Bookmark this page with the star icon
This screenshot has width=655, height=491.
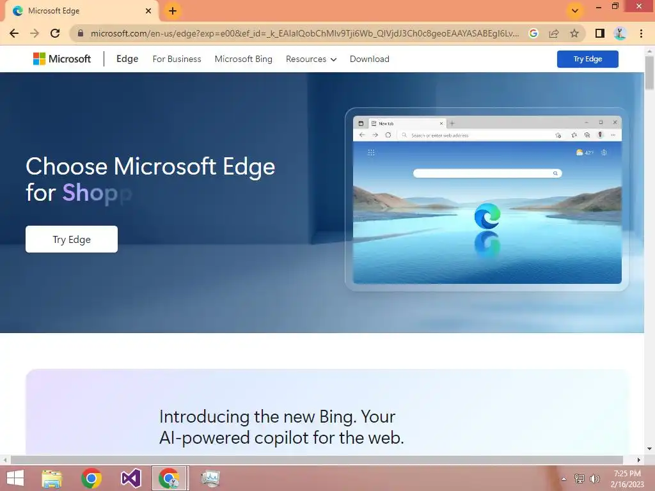[574, 33]
